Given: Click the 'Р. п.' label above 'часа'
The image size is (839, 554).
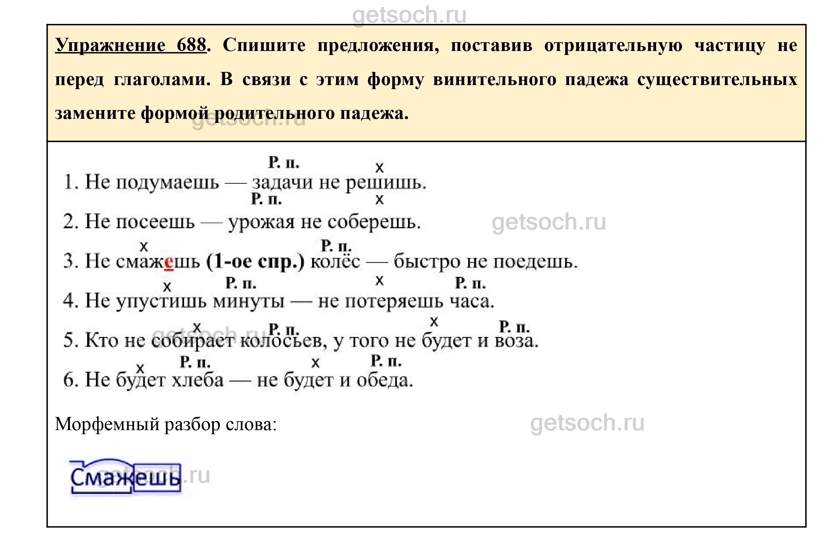Looking at the screenshot, I should (470, 283).
